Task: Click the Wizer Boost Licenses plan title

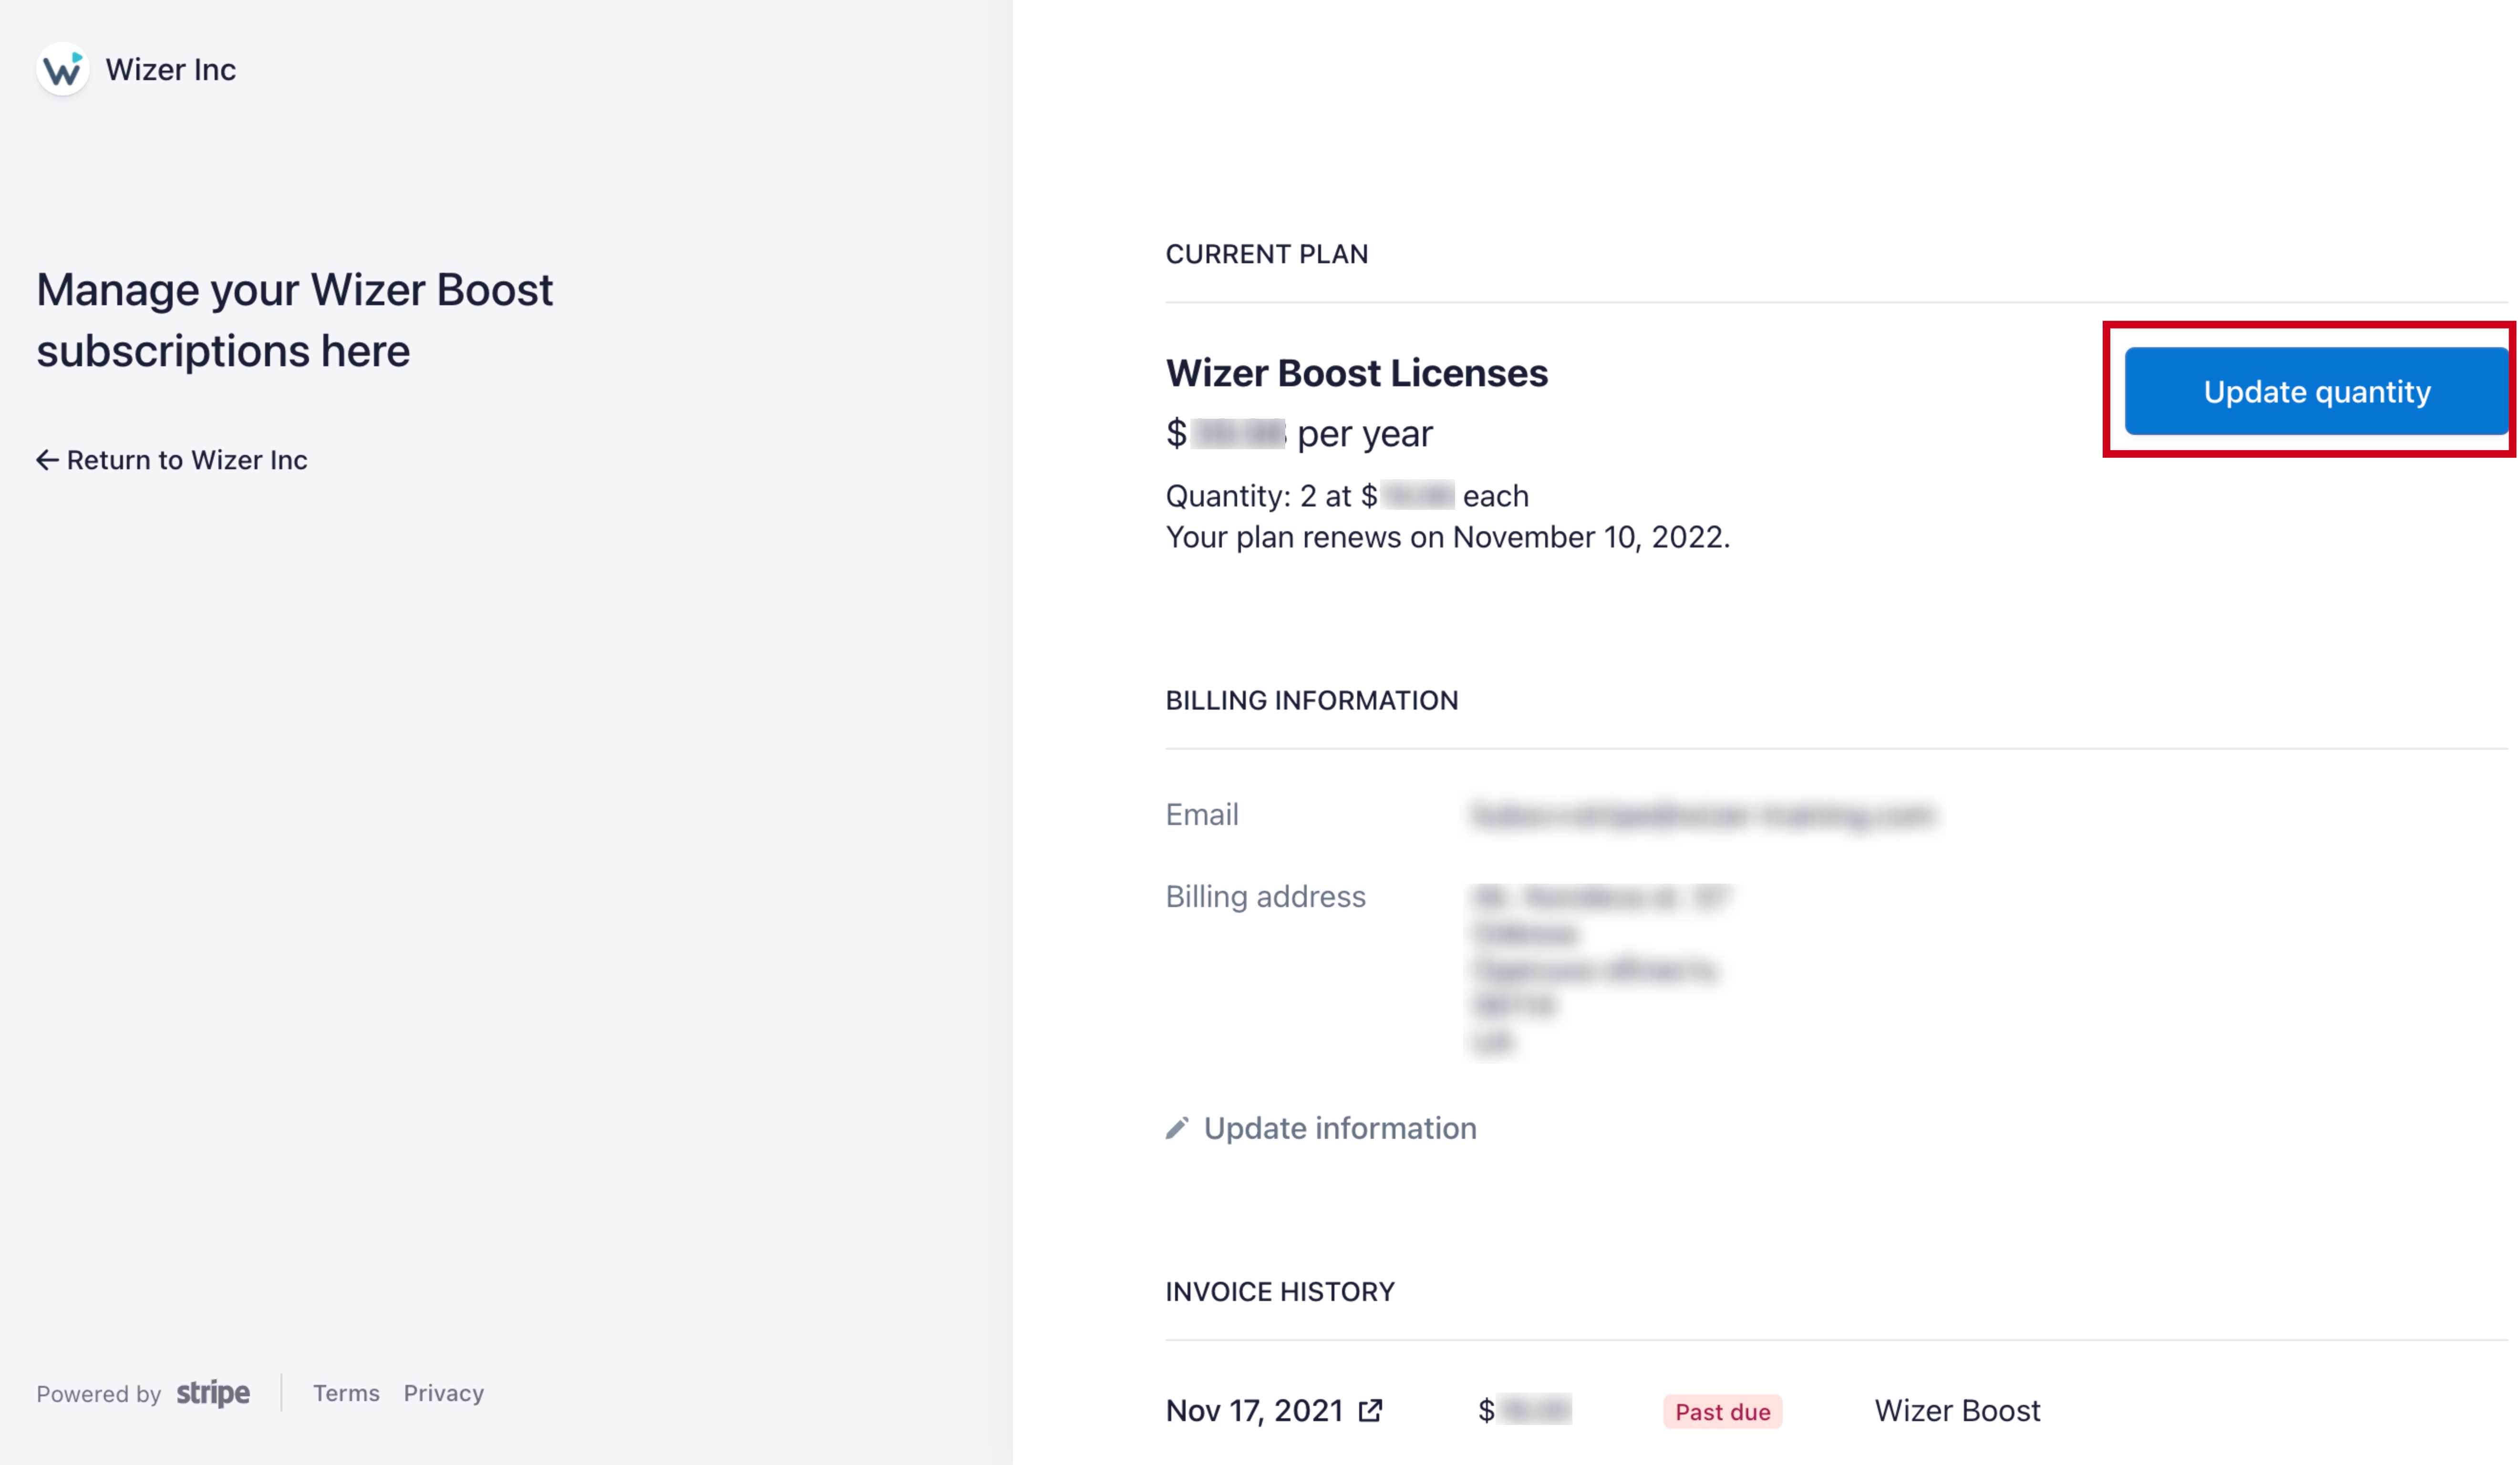Action: point(1356,373)
